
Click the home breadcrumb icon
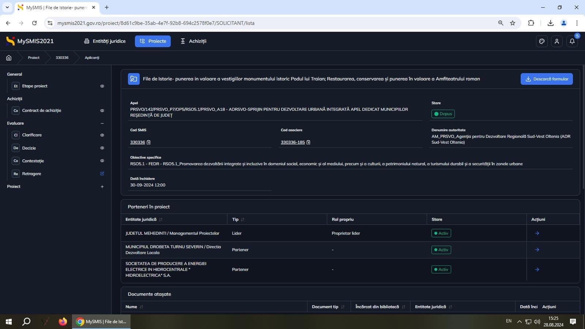click(9, 58)
